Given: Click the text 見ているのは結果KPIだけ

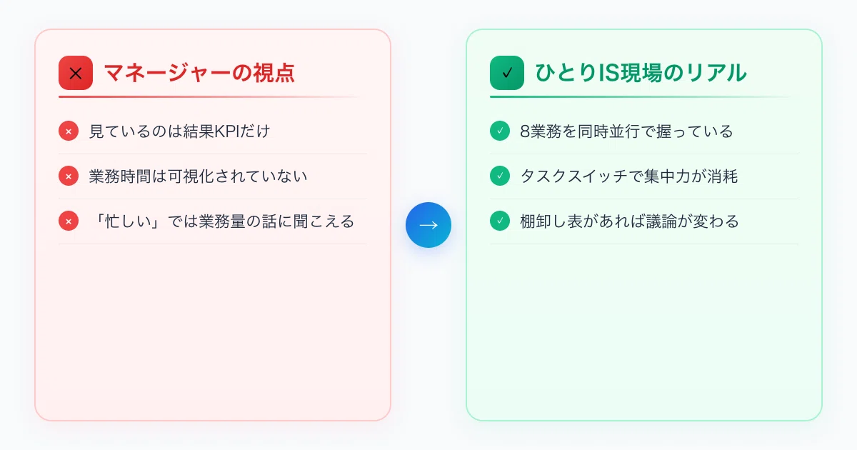Looking at the screenshot, I should [179, 131].
